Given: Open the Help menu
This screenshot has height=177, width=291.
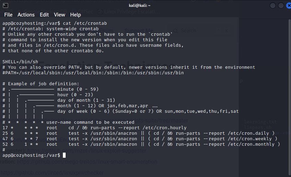Looking at the screenshot, I should coord(76,15).
